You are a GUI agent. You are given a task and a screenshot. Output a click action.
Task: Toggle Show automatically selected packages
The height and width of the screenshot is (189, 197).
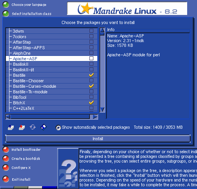click(x=58, y=128)
